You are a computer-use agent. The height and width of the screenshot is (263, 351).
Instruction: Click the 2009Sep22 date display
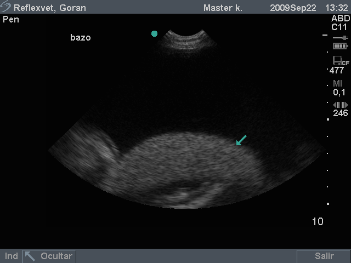point(293,8)
